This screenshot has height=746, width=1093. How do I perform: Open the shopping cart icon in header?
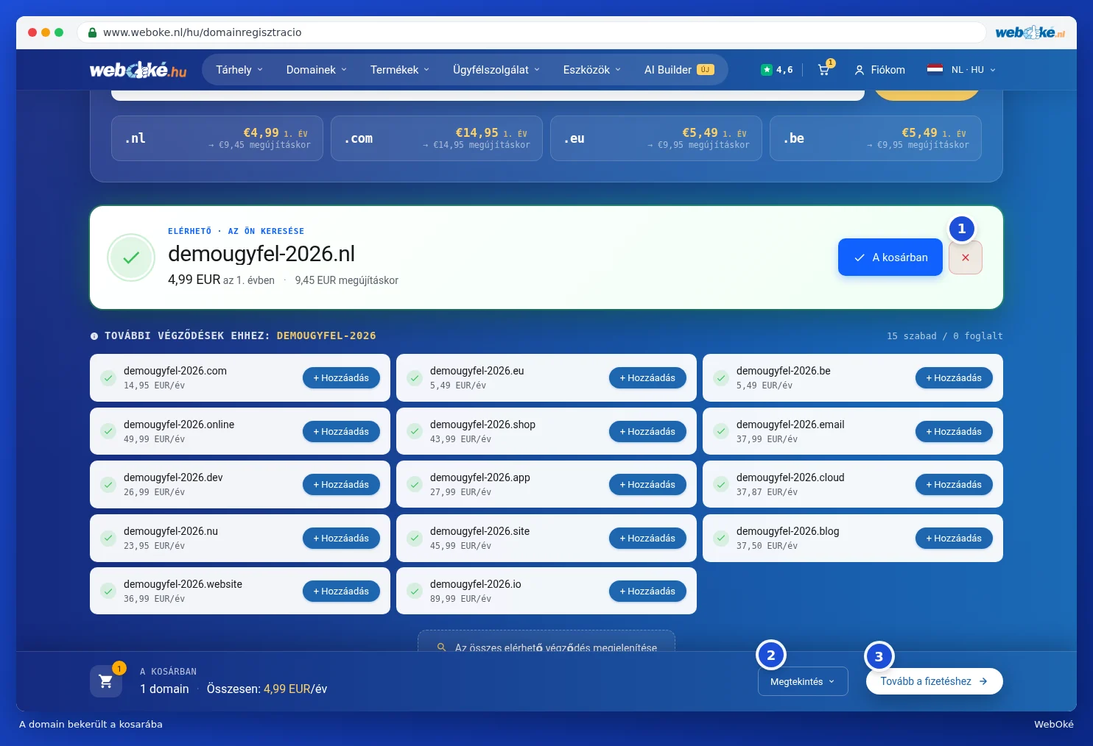pos(823,70)
